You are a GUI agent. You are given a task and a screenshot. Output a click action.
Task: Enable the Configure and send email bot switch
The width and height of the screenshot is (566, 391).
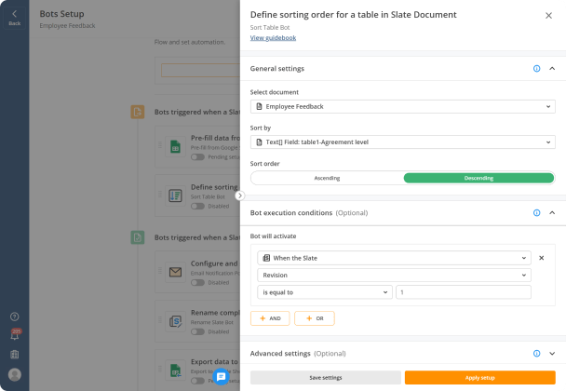point(197,282)
